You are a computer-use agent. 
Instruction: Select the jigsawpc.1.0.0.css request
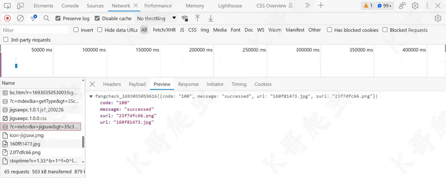[x=41, y=118]
